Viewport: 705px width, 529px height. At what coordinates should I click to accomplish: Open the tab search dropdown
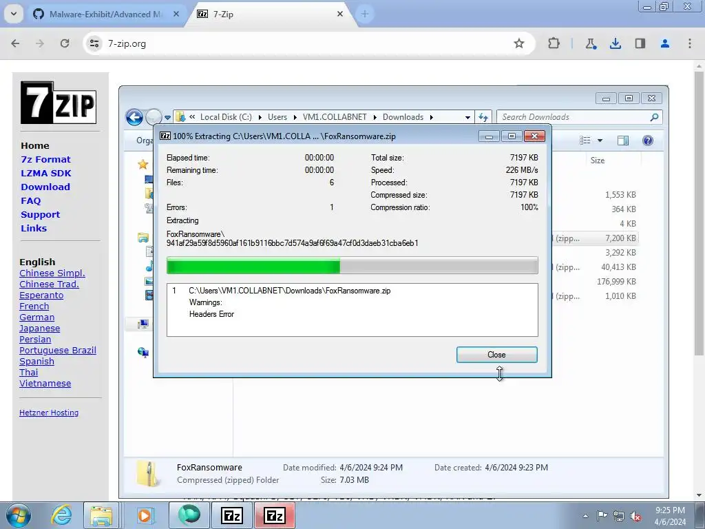(14, 14)
